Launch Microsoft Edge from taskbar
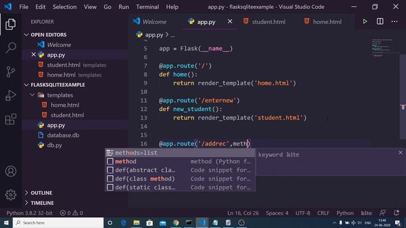 click(x=124, y=222)
